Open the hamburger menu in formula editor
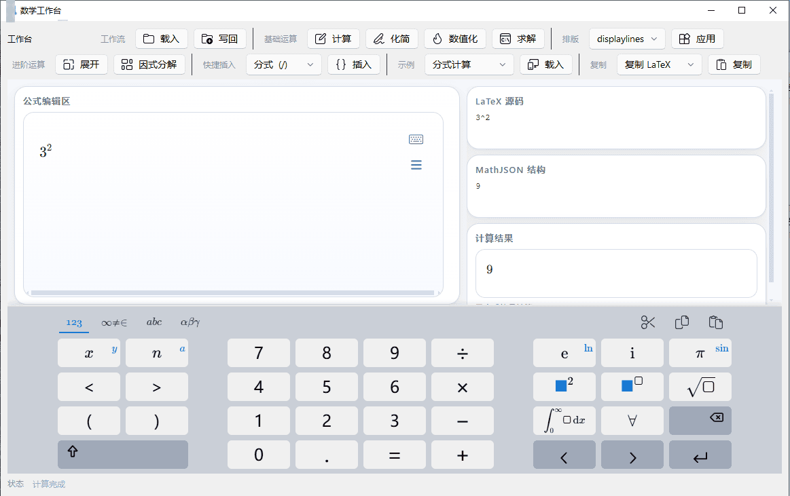 pos(416,165)
